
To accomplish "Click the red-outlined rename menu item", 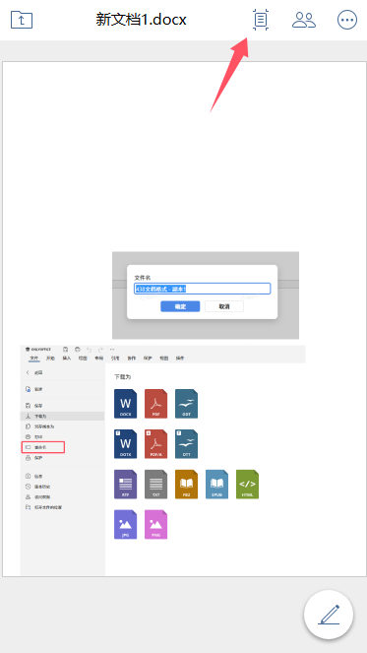I will [x=43, y=447].
